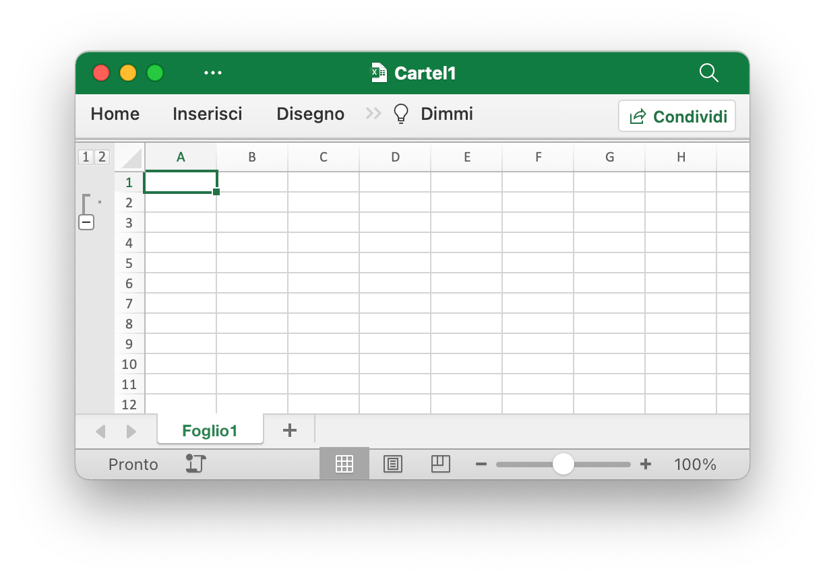Click the accessibility status bar icon
Viewport: 825px width, 579px height.
(195, 464)
